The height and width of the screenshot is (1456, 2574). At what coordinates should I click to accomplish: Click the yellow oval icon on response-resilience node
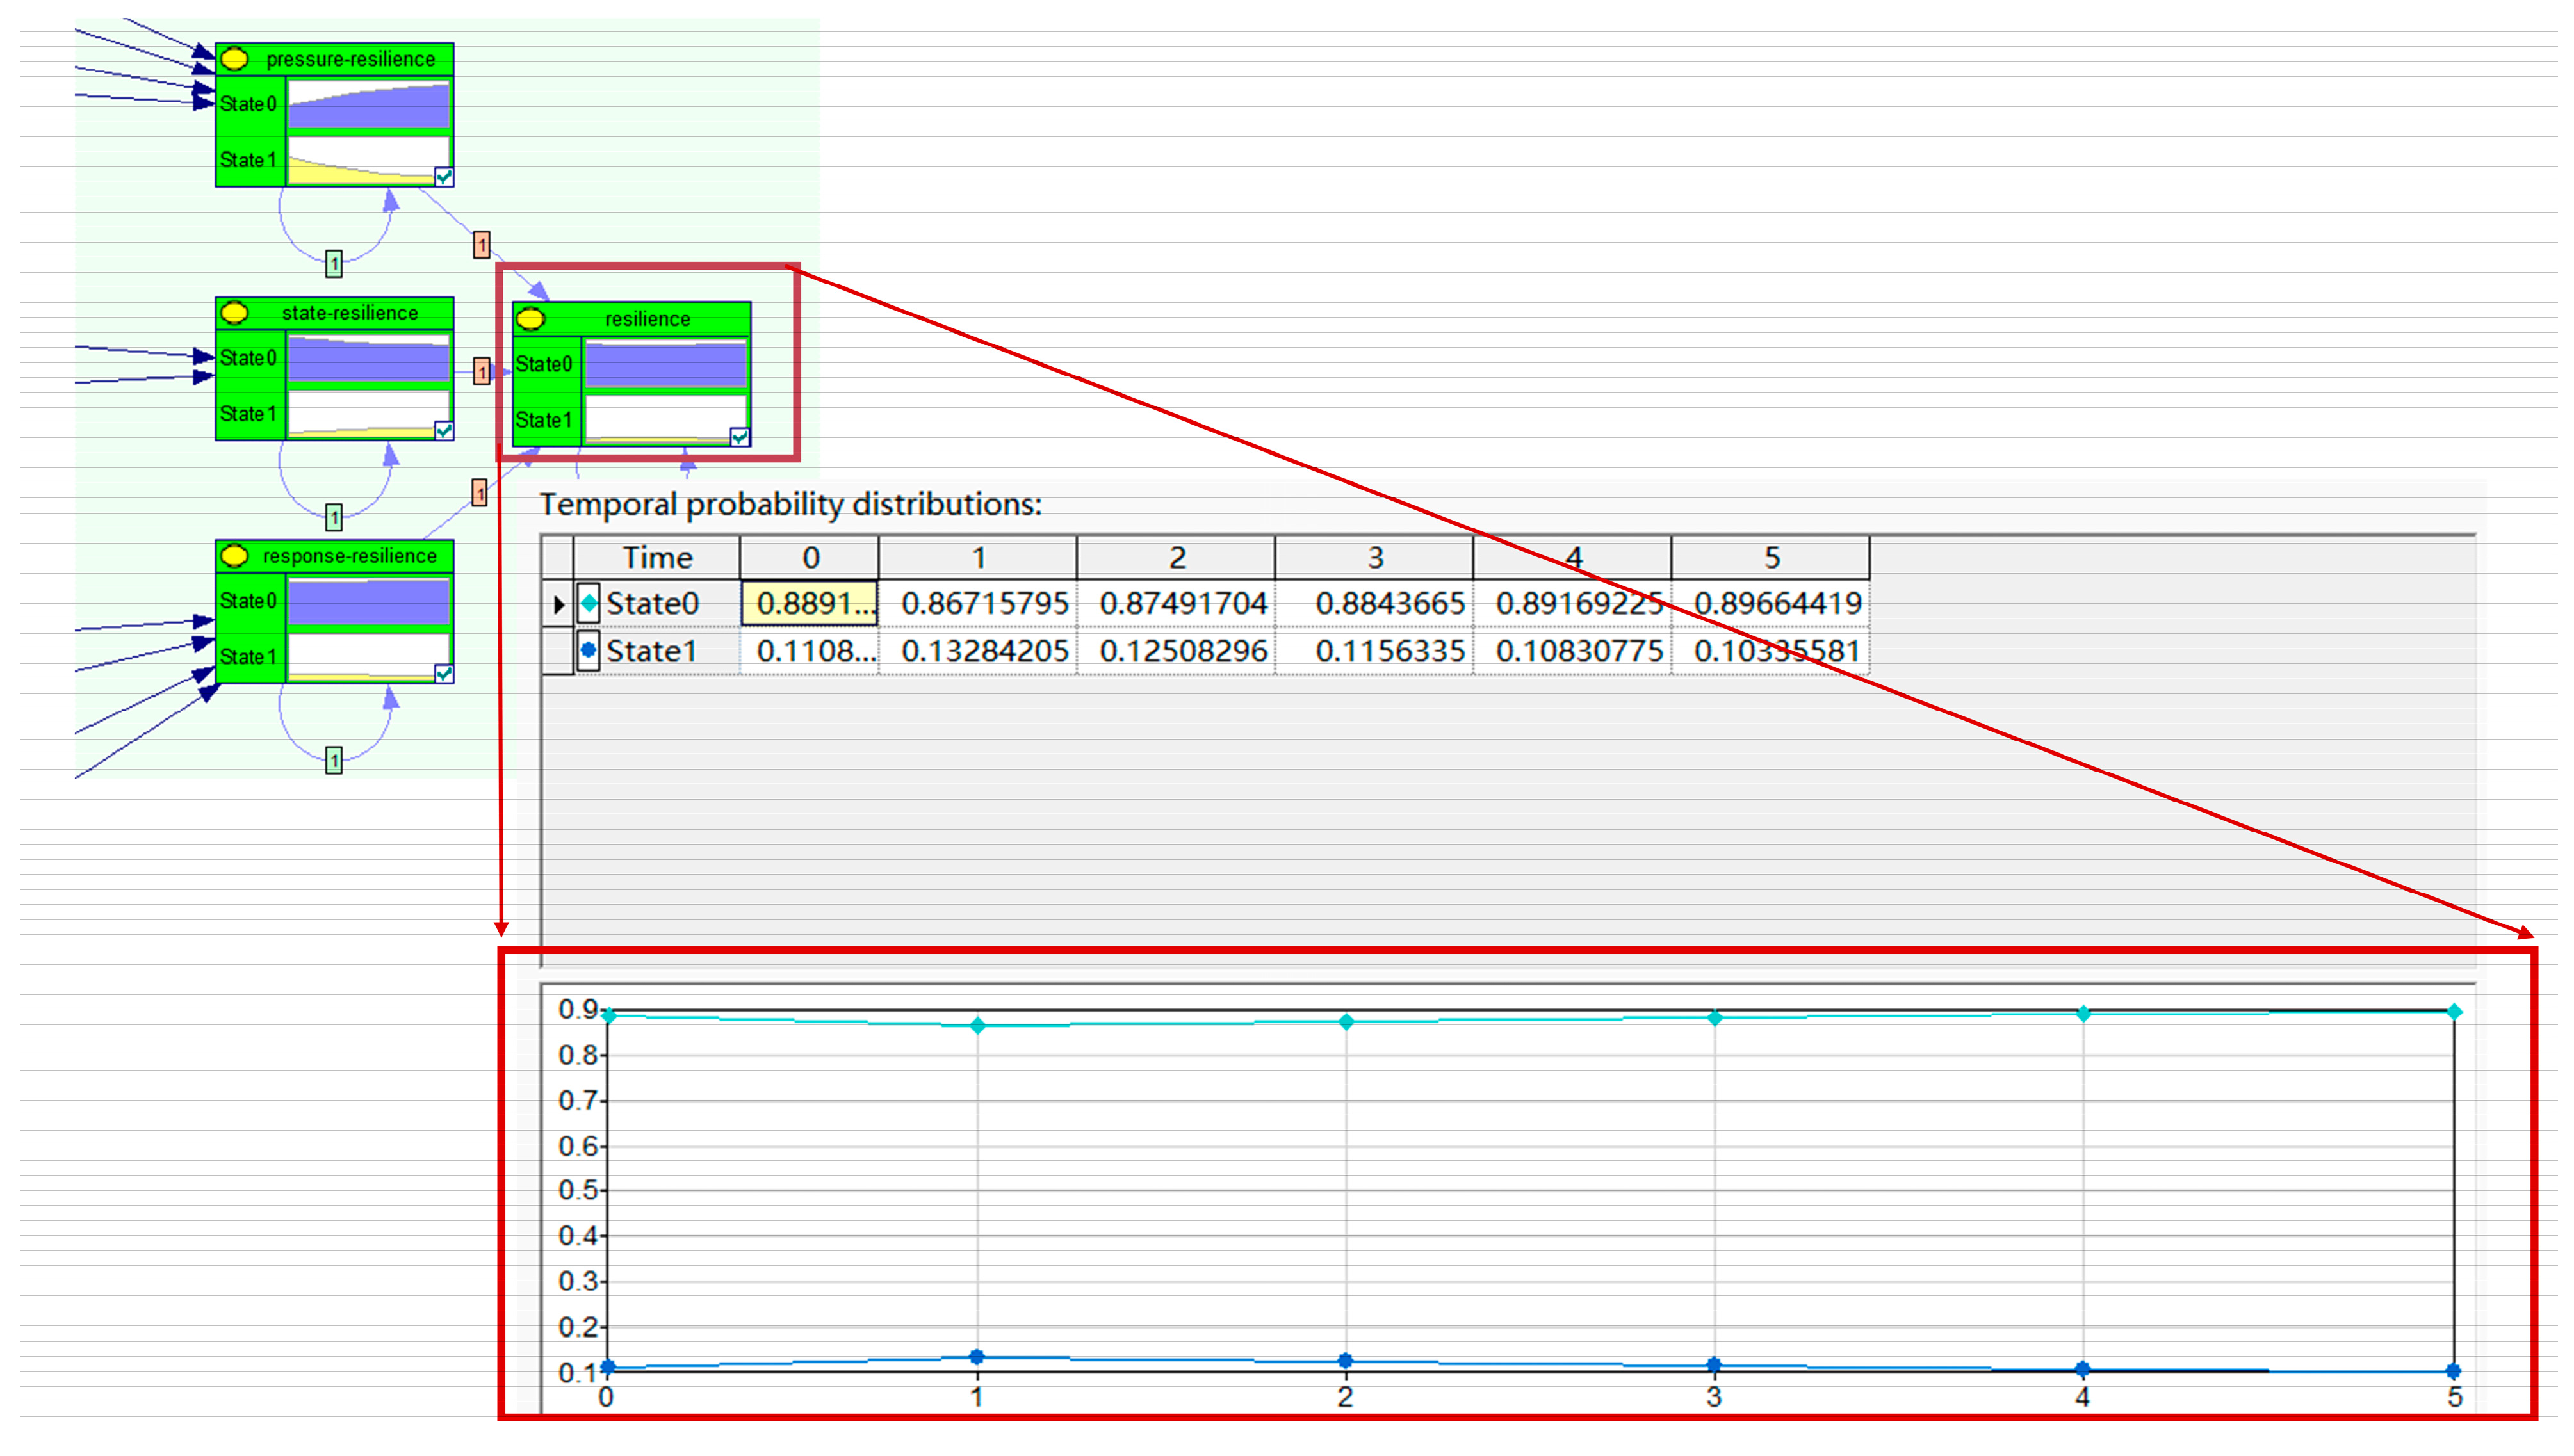click(x=234, y=556)
